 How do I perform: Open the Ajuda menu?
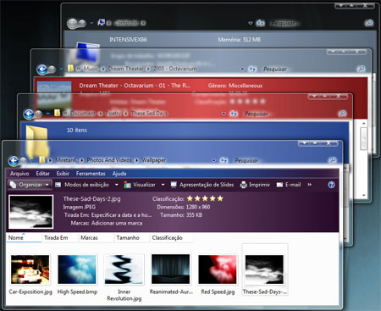pos(119,174)
